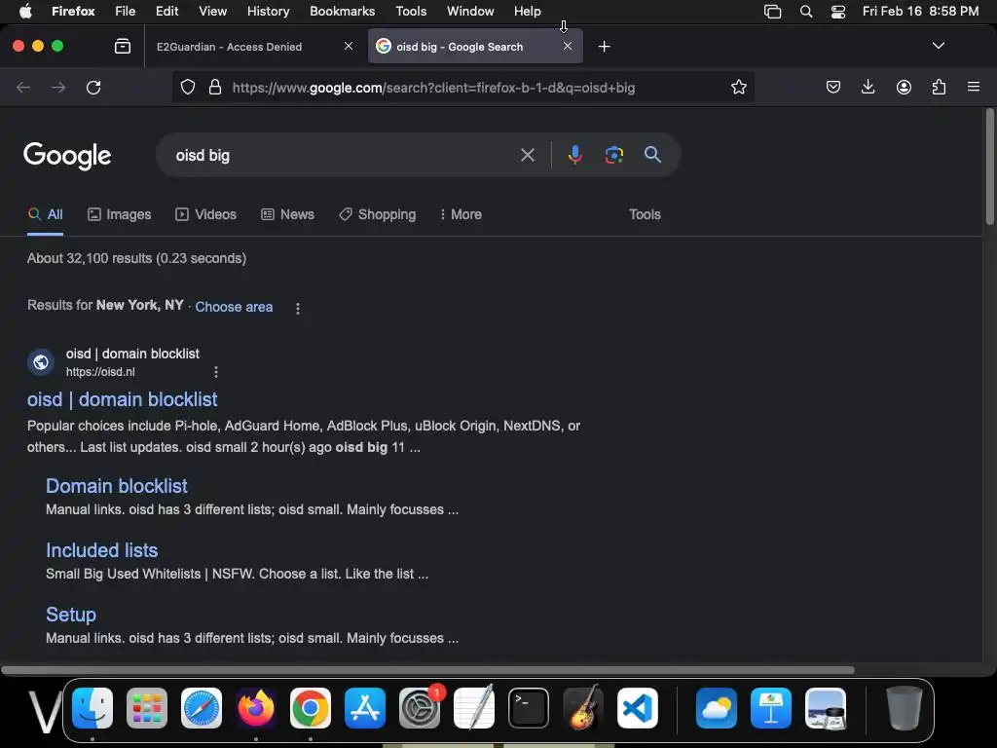Open the Apple menu
Viewport: 997px width, 748px height.
pyautogui.click(x=25, y=12)
